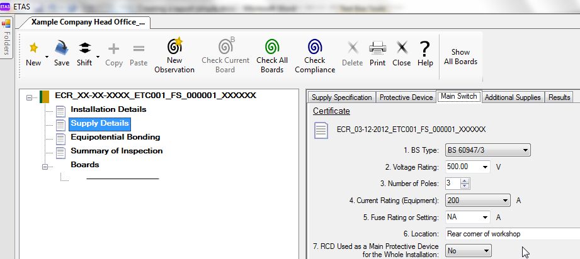Open the Results tab

coord(559,97)
